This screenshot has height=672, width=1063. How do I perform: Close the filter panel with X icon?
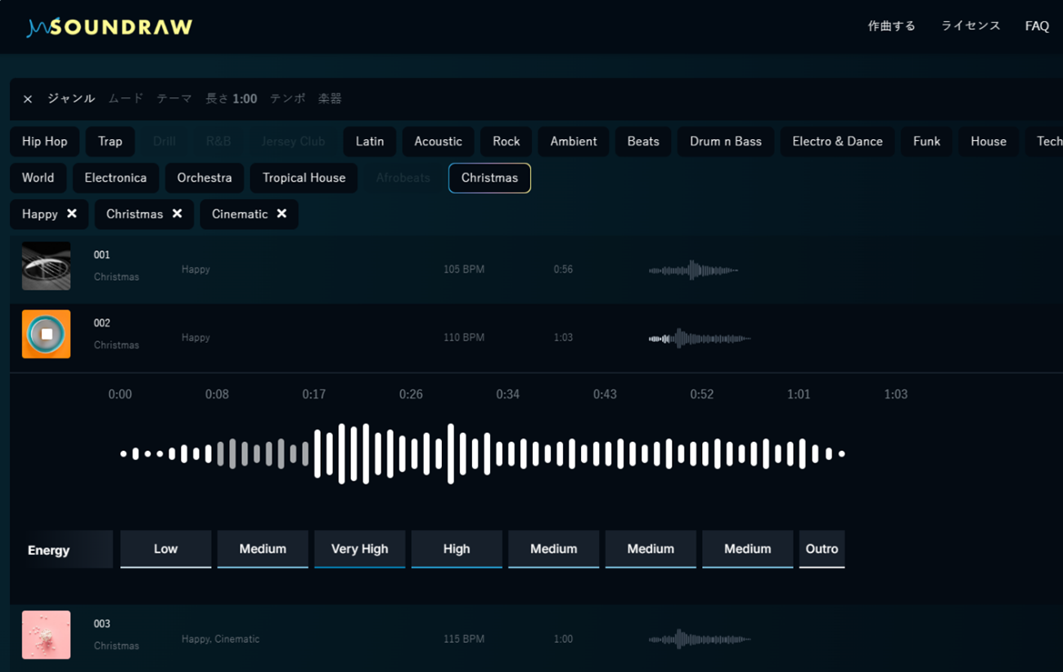pyautogui.click(x=28, y=99)
